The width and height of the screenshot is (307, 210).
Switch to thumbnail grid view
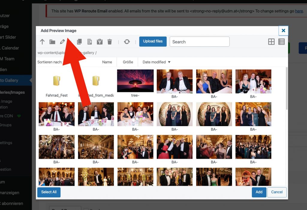click(x=271, y=42)
